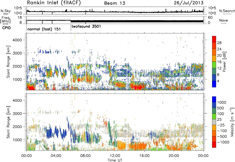Click the '04:00' time axis label
Screen dimensions: 235x162
[56, 156]
